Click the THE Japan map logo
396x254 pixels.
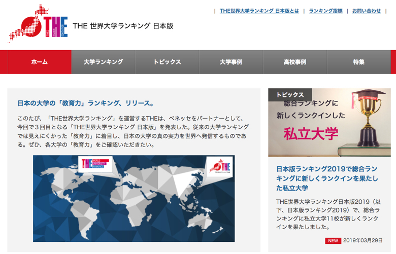(39, 23)
